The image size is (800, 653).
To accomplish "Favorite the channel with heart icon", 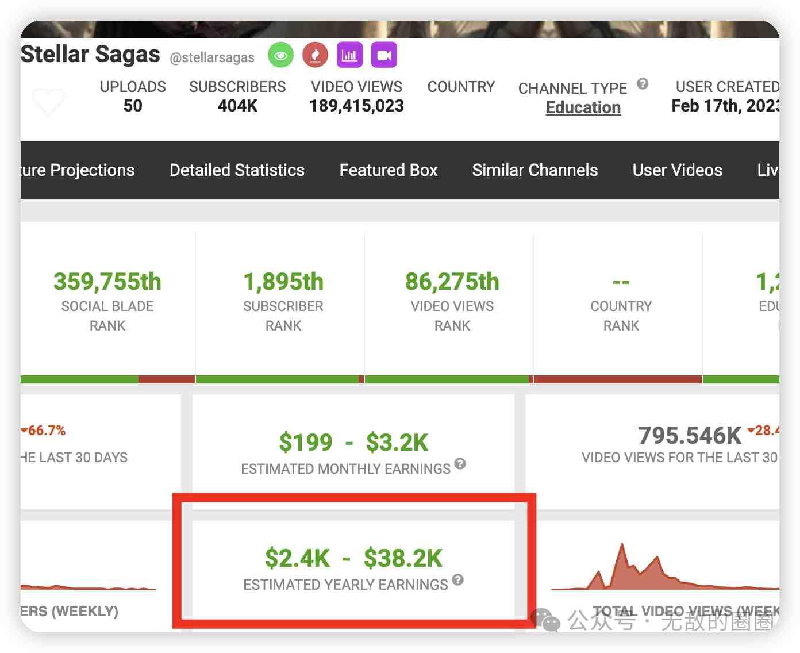I will point(49,102).
